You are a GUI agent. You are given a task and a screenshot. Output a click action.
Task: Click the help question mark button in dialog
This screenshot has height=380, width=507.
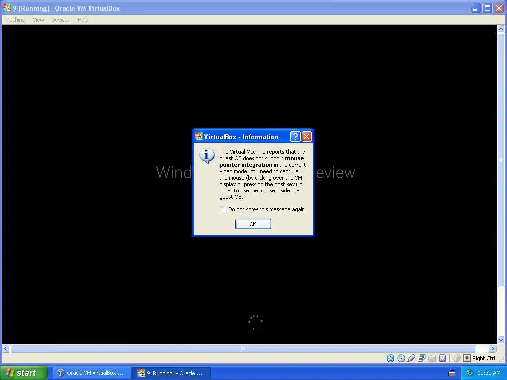[x=295, y=137]
